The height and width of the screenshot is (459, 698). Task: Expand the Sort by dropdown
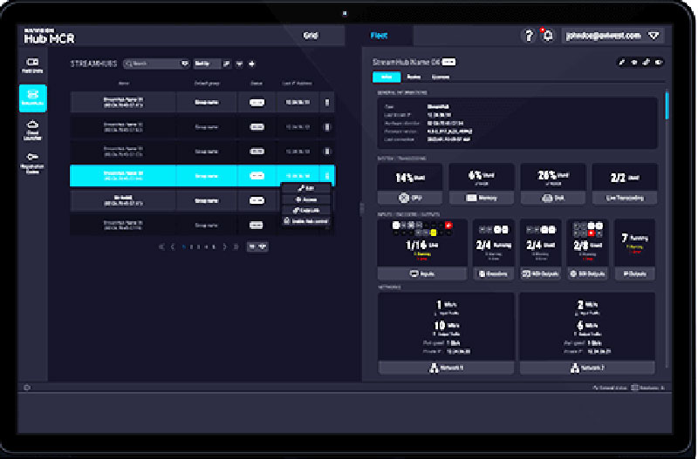click(x=208, y=64)
